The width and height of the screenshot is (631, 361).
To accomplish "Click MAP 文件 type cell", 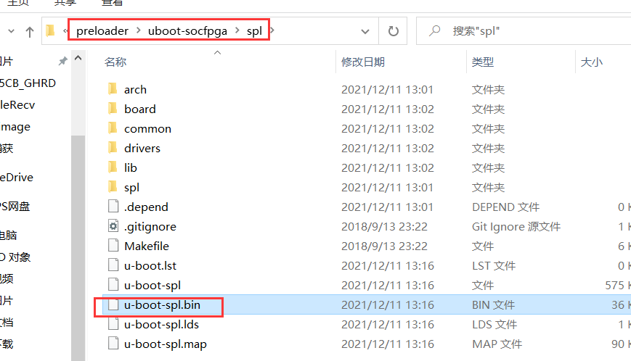I will point(497,344).
